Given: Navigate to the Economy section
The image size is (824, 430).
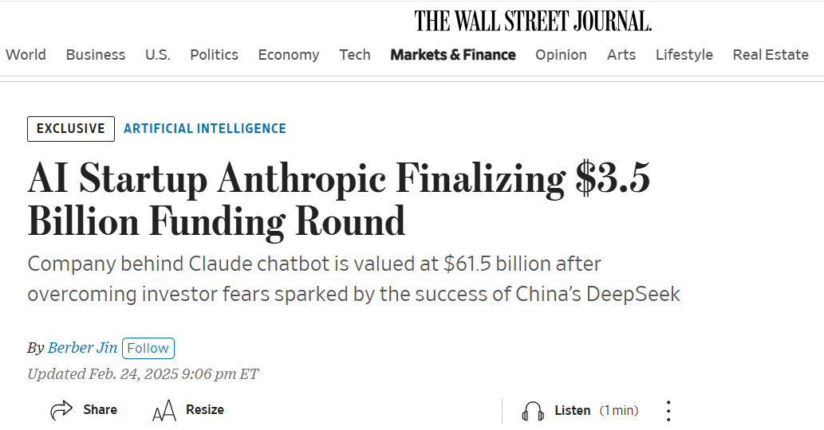Looking at the screenshot, I should coord(288,55).
